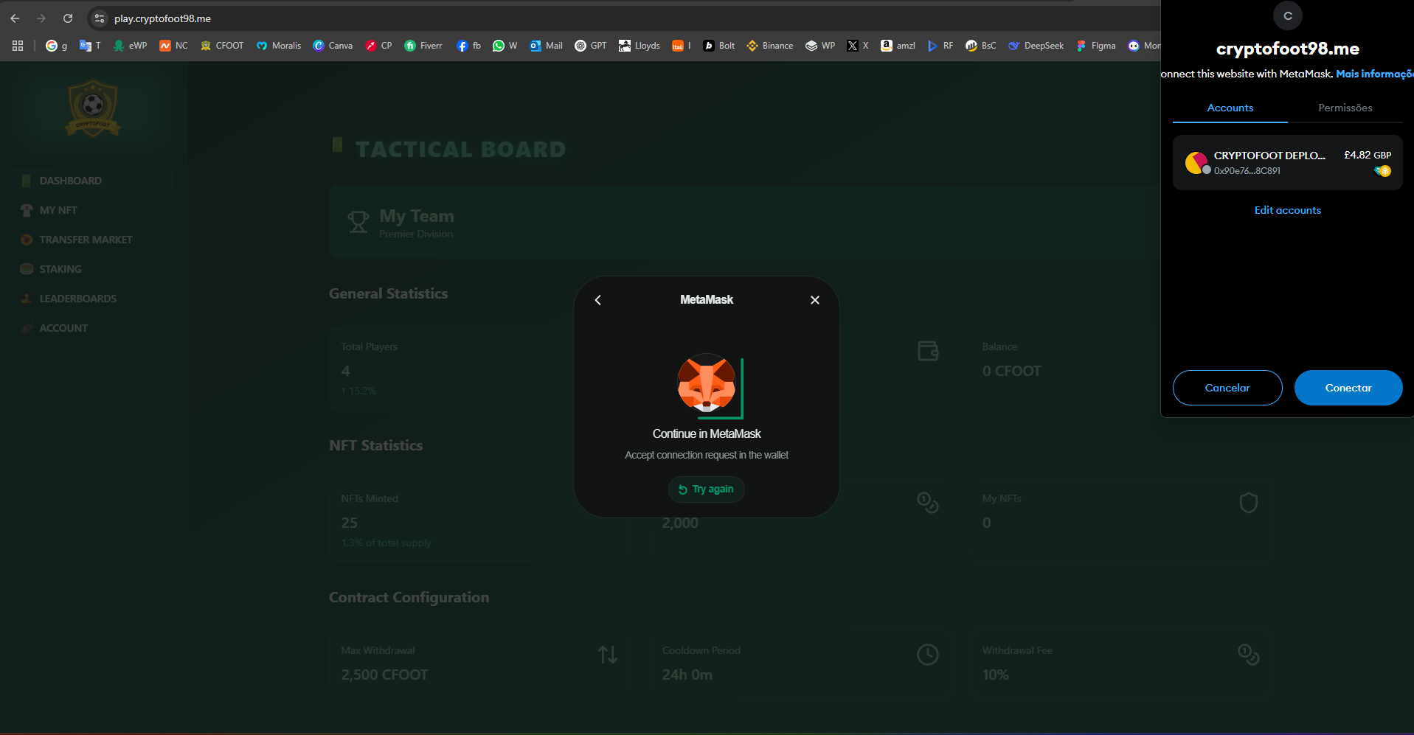Click the browser forward arrow
The width and height of the screenshot is (1414, 735).
click(x=41, y=18)
